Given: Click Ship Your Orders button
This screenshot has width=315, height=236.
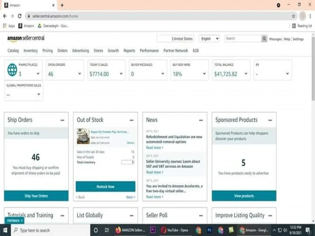Looking at the screenshot, I should [x=36, y=196].
